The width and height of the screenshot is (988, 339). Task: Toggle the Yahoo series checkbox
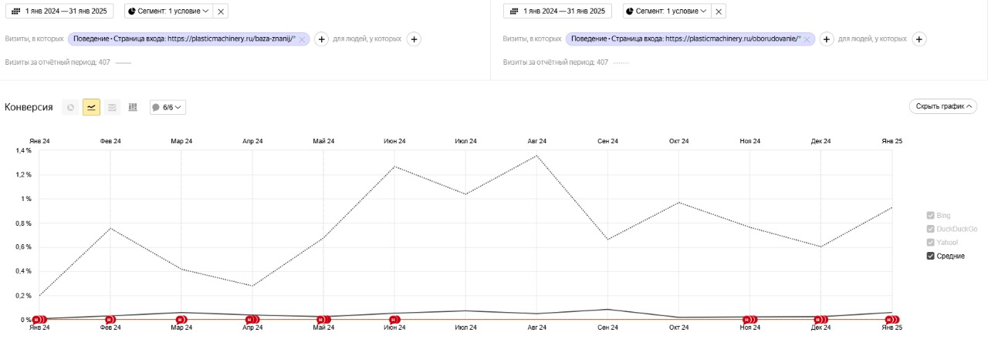tap(931, 243)
